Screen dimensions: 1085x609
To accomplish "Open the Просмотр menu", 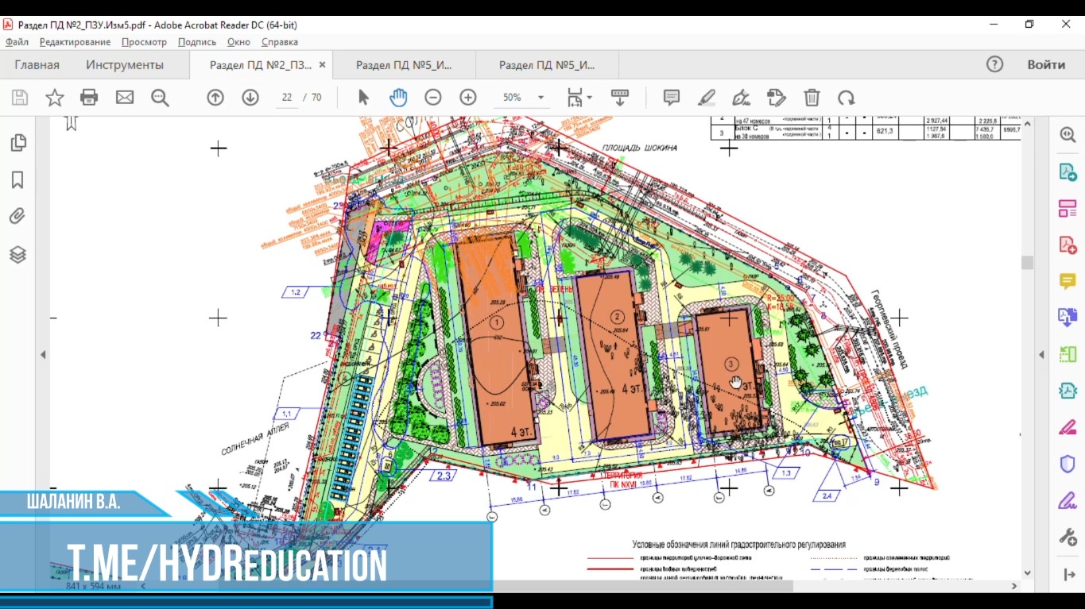I will click(x=144, y=42).
